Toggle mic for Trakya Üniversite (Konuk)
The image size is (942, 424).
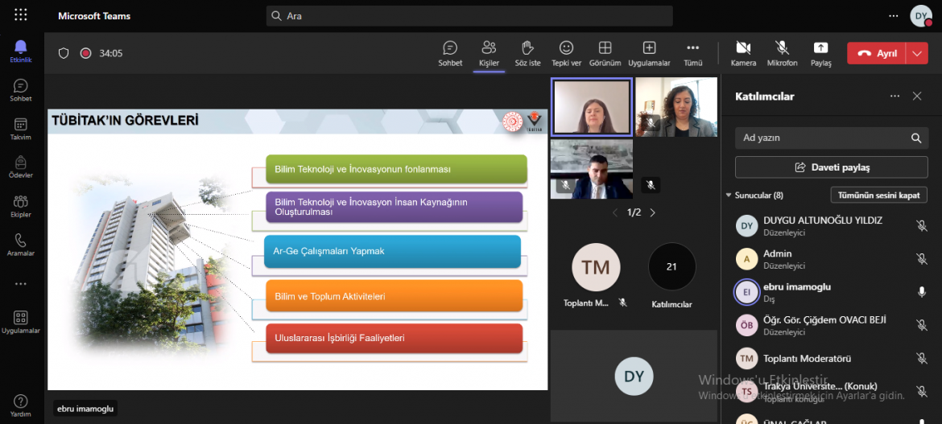pyautogui.click(x=921, y=391)
